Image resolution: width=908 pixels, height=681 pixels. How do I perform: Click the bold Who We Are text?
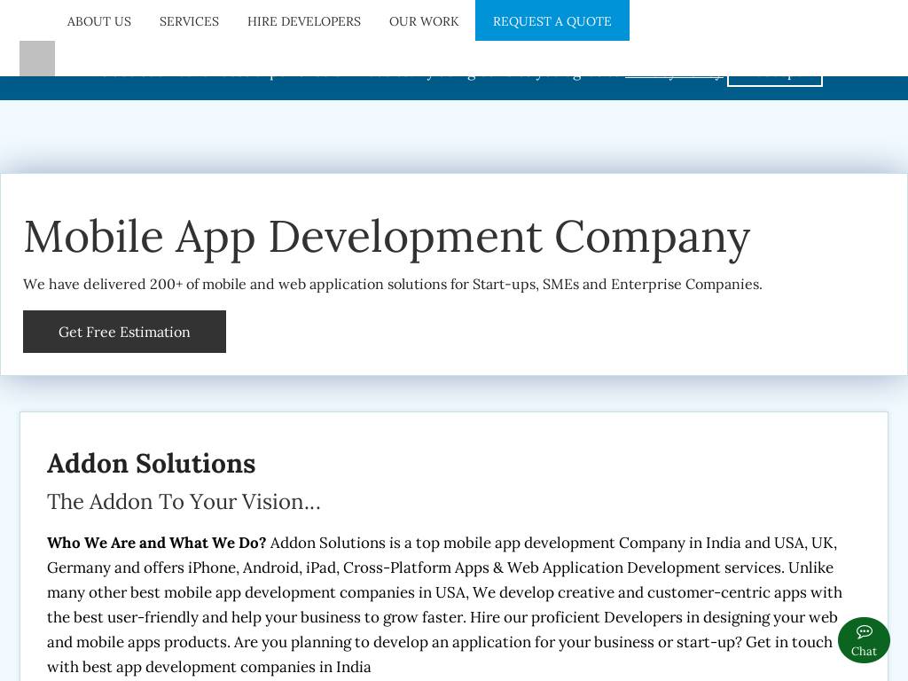tap(156, 543)
